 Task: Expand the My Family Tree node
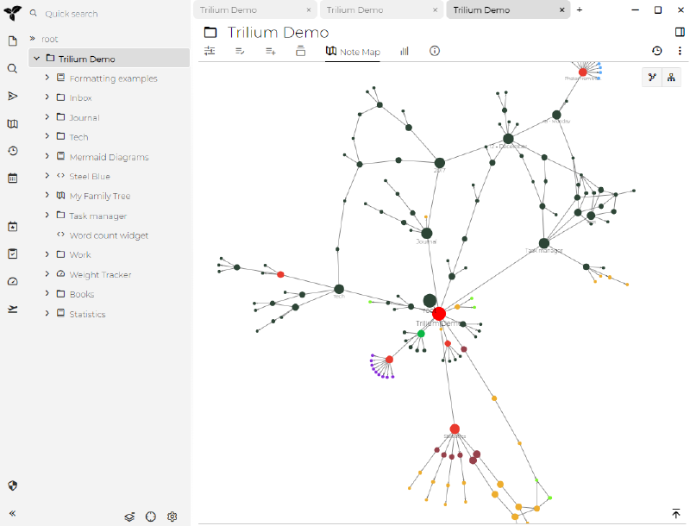point(47,195)
